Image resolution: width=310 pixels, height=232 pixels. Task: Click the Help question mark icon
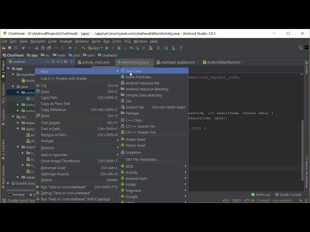click(x=181, y=48)
